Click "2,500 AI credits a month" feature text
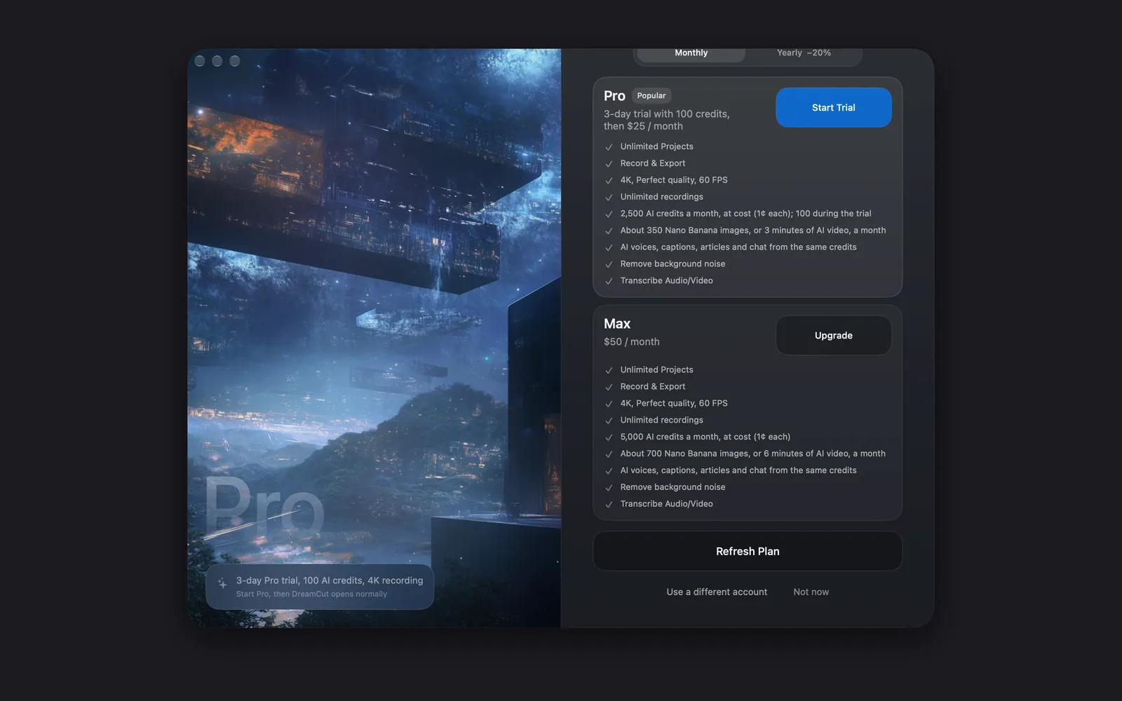Image resolution: width=1122 pixels, height=701 pixels. coord(746,213)
